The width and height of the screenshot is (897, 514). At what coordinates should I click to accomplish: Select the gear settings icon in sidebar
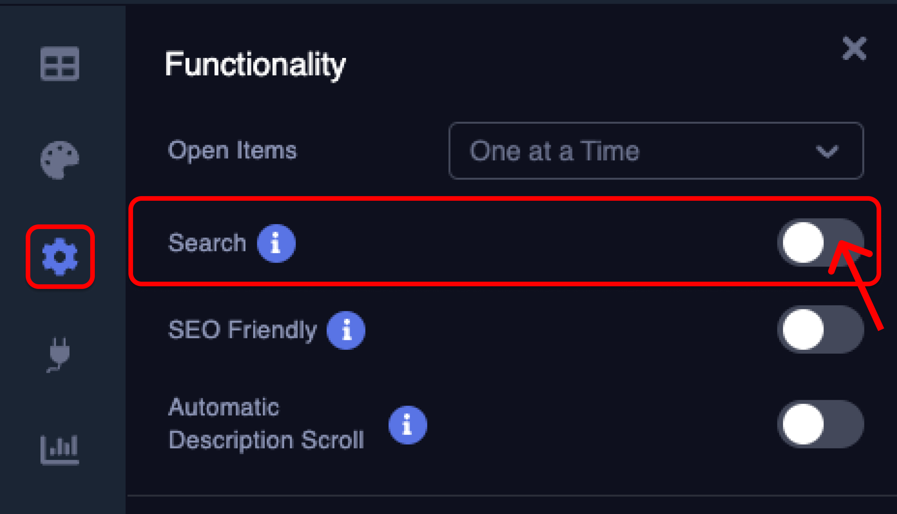(x=60, y=257)
